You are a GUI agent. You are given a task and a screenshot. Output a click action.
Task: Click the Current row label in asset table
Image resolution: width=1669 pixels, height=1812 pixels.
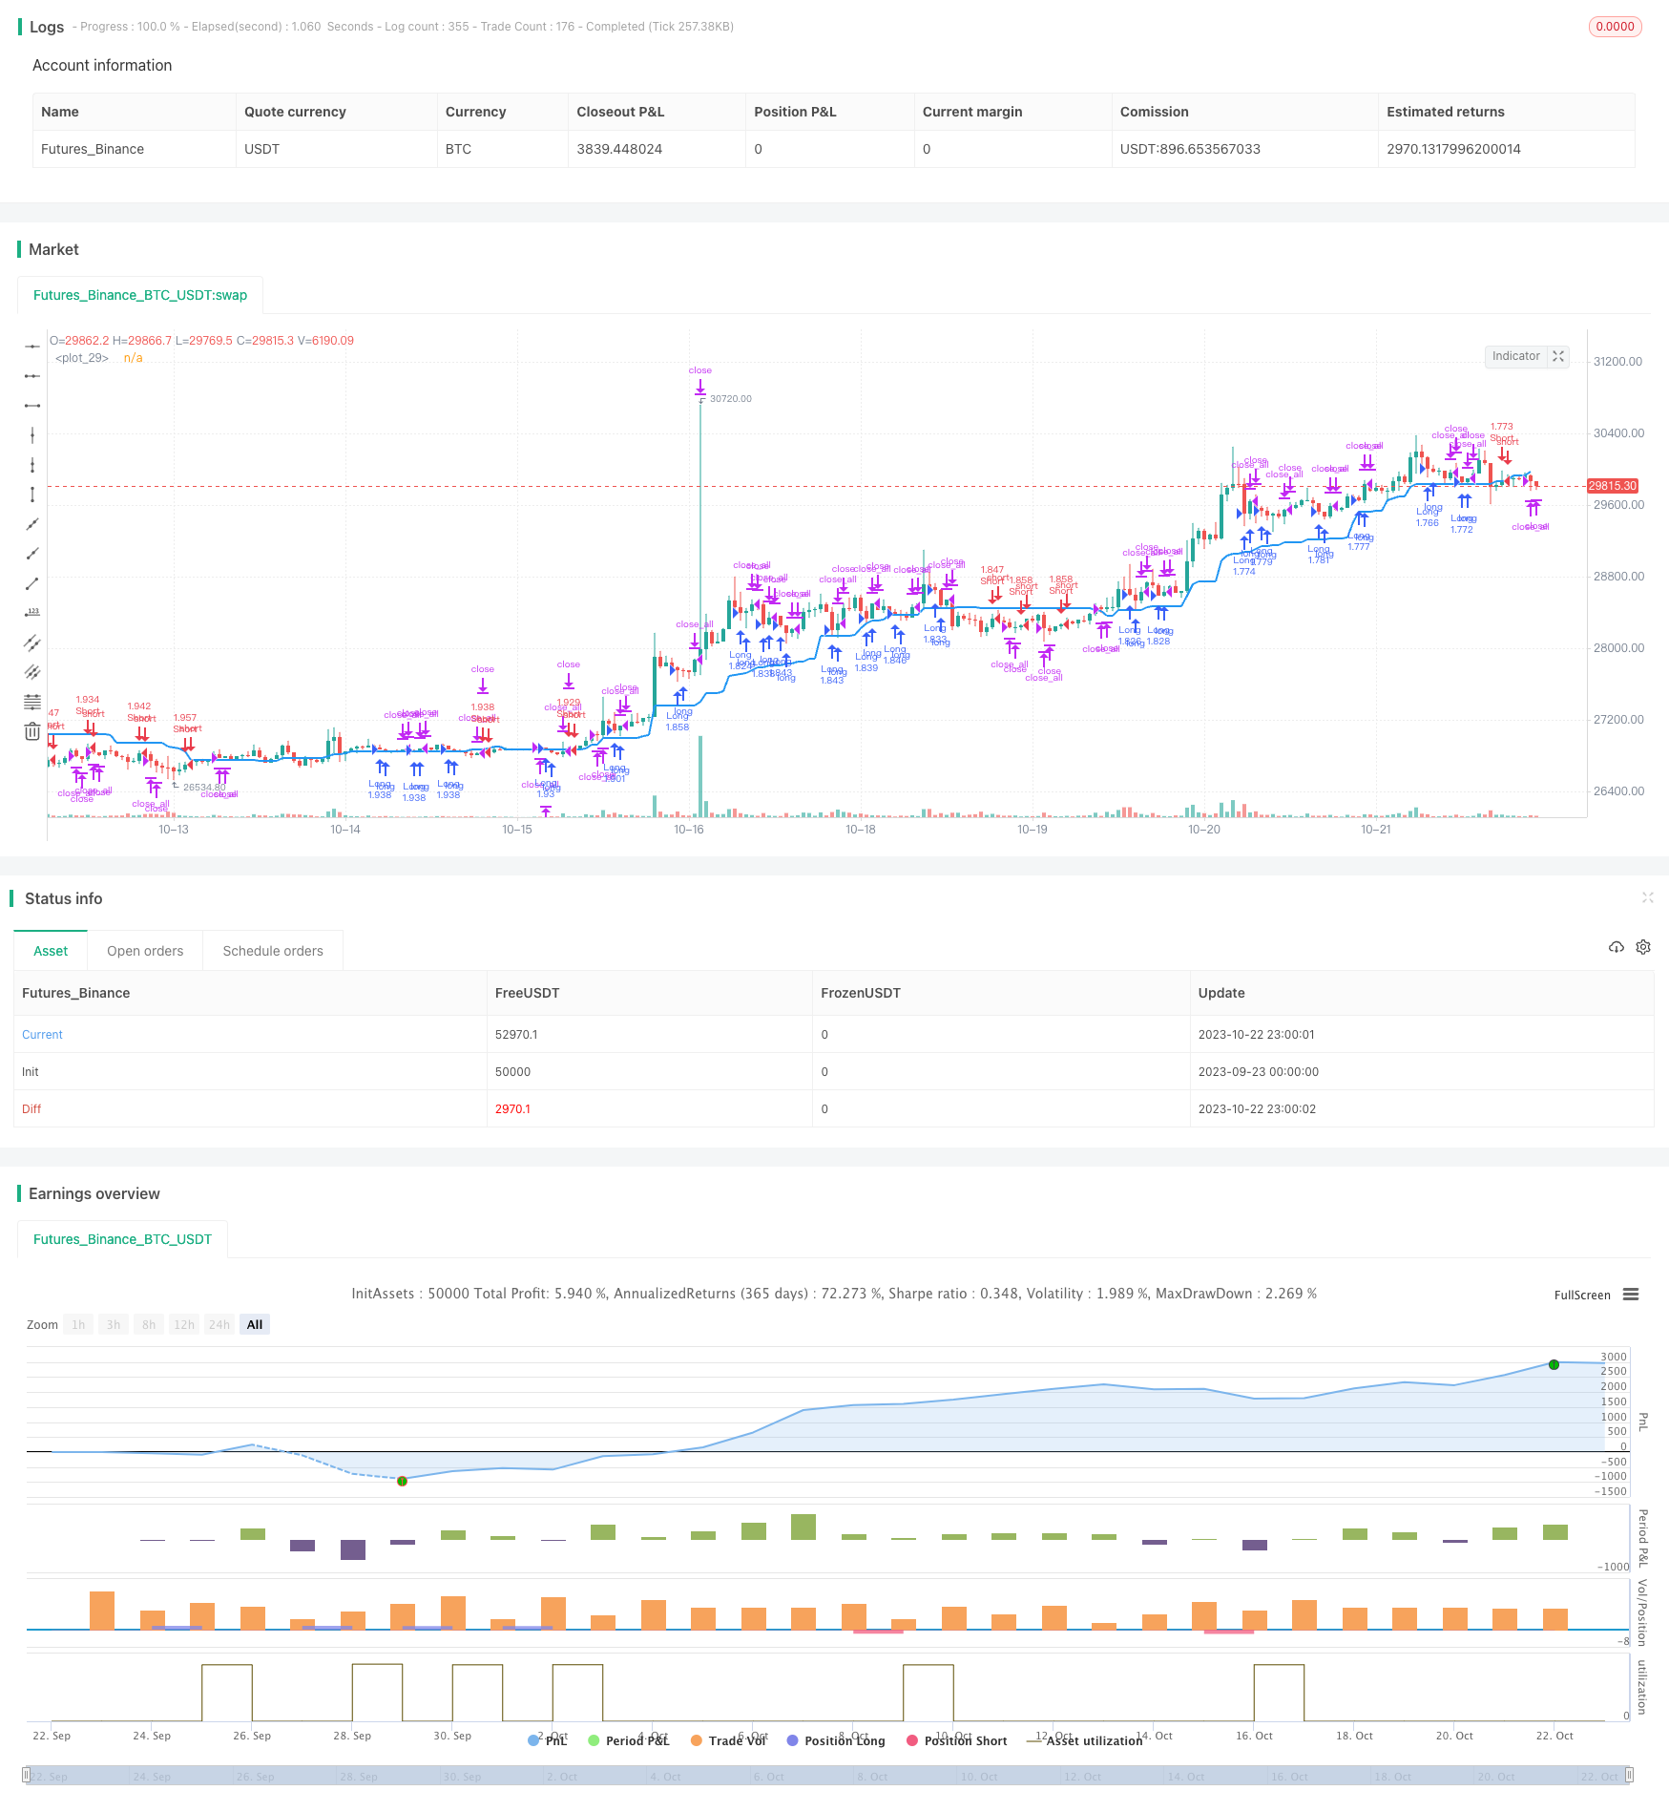[42, 1034]
